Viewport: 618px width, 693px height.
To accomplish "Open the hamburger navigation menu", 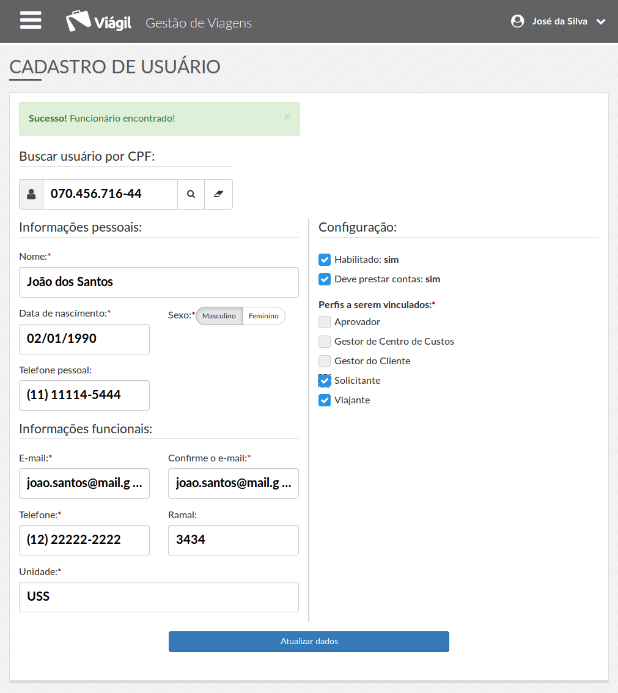I will (31, 20).
